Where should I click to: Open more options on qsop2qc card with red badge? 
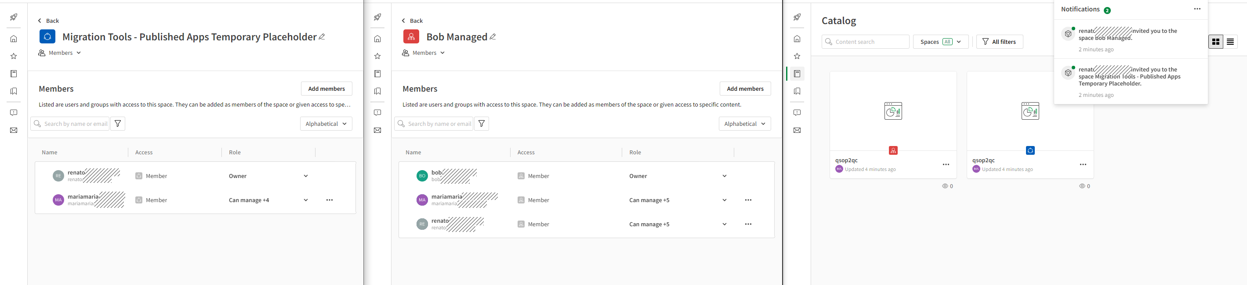coord(946,165)
